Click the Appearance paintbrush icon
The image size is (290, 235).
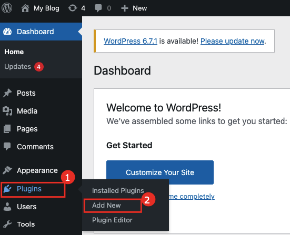[x=7, y=170]
